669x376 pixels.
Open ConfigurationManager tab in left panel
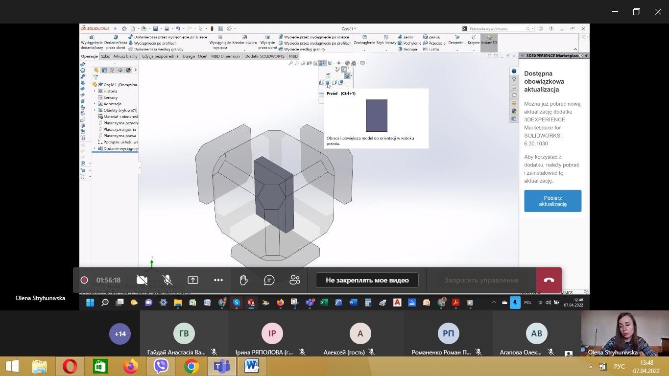[112, 70]
